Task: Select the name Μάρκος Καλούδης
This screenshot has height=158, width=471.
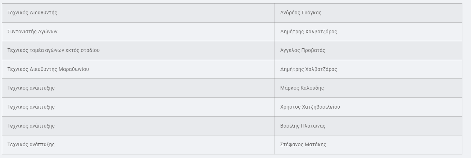Action: [302, 88]
